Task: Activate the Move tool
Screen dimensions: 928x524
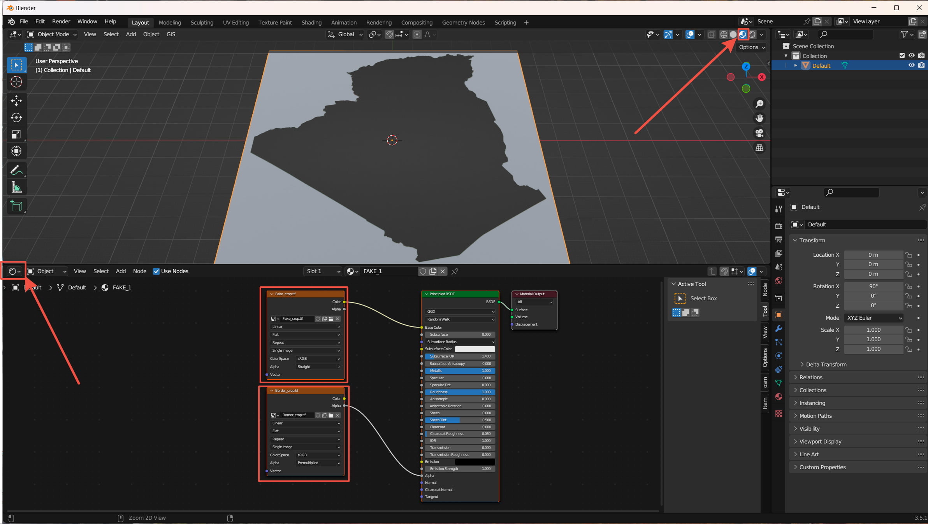Action: coord(16,101)
